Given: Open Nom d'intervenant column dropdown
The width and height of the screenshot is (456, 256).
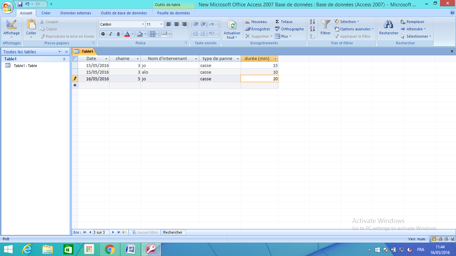Looking at the screenshot, I should [x=196, y=59].
